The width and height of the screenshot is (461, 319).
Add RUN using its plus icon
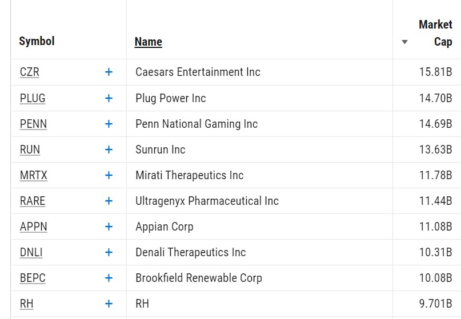point(109,150)
